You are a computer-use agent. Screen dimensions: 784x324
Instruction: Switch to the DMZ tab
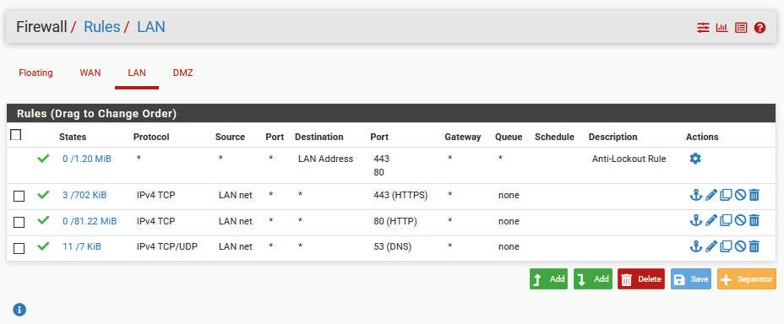[x=183, y=73]
